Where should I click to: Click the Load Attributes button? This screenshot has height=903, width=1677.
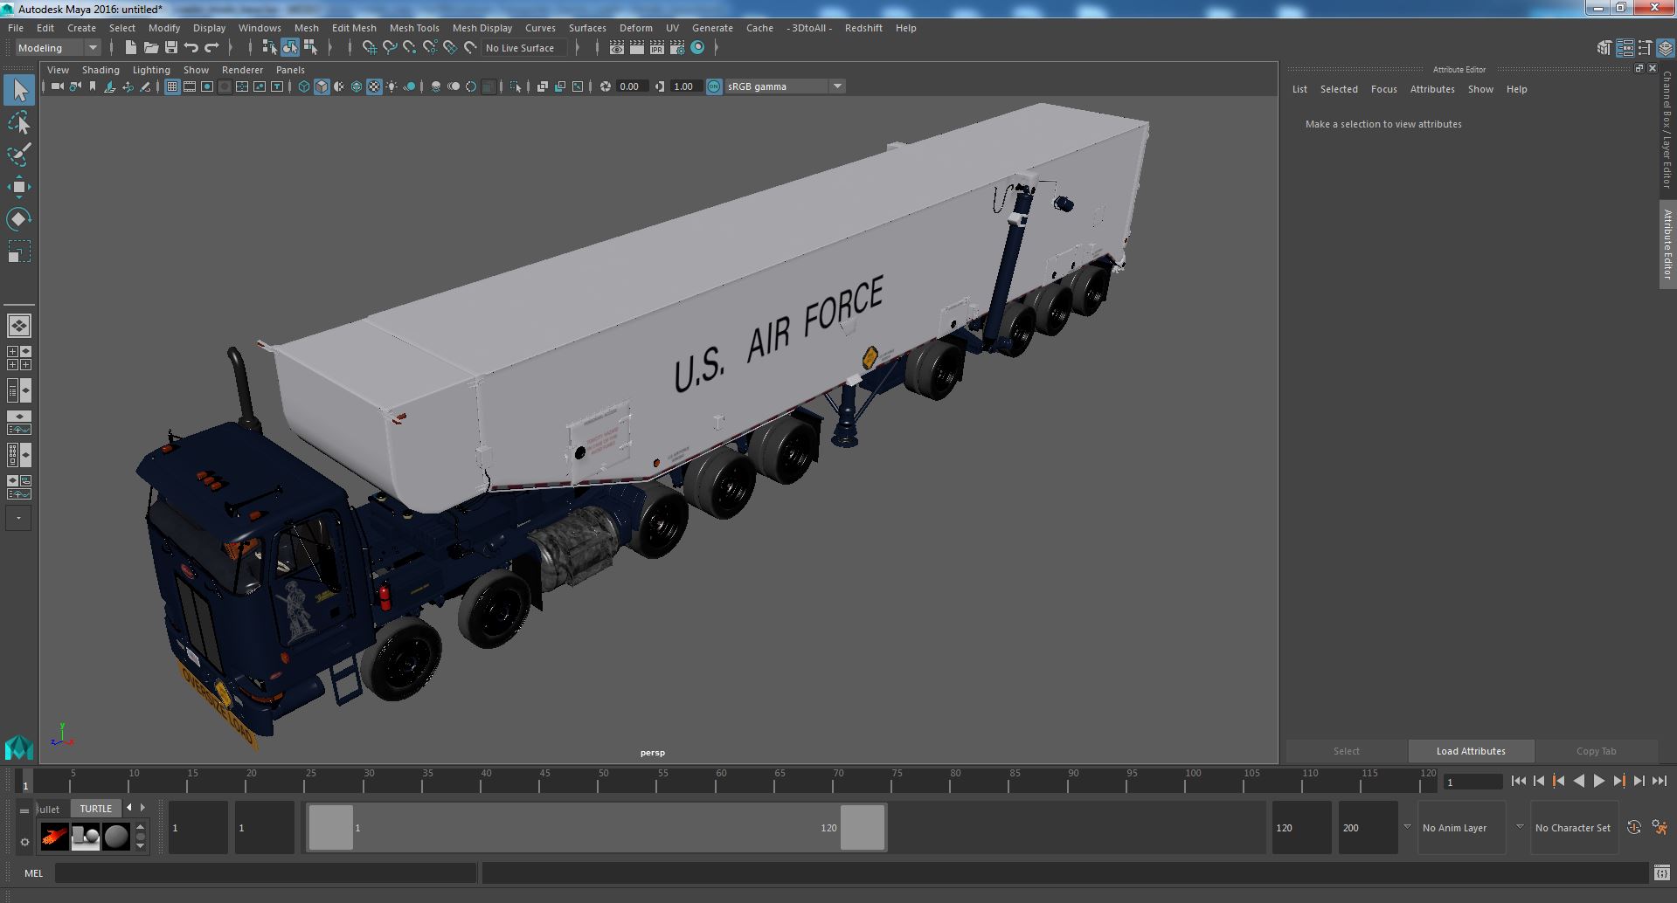(1471, 751)
